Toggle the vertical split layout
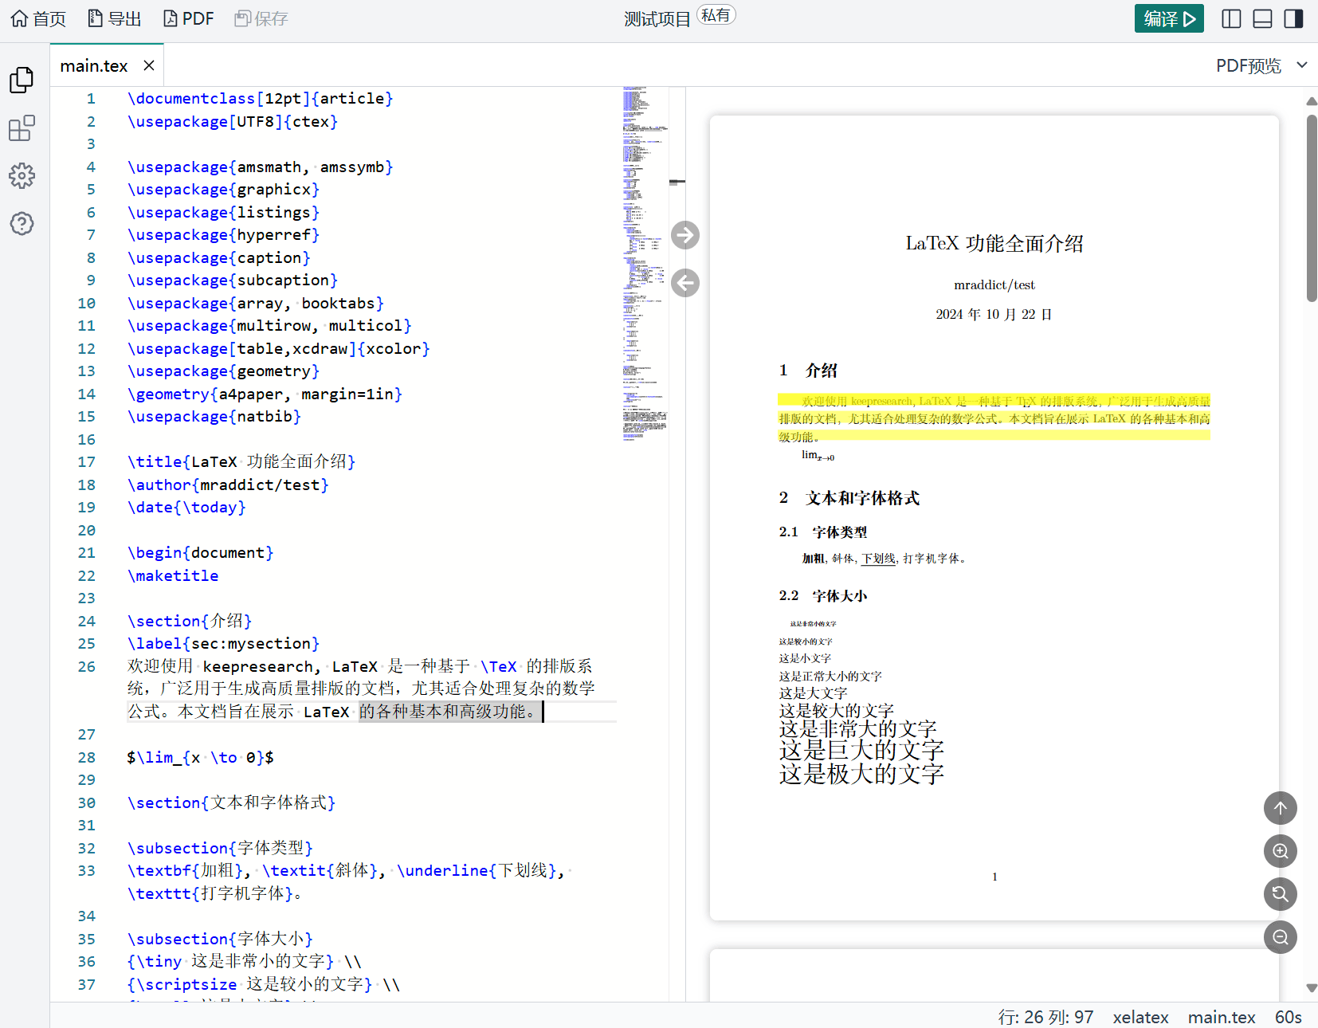 pos(1230,18)
